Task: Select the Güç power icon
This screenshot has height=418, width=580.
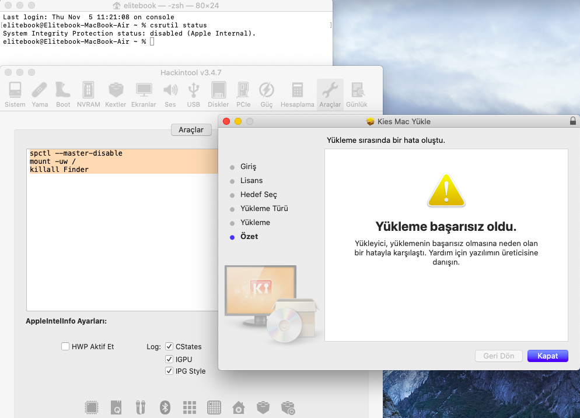Action: [x=266, y=94]
